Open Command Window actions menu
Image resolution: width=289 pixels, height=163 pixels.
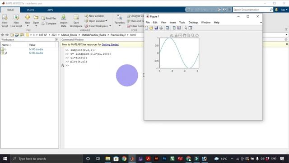286,39
